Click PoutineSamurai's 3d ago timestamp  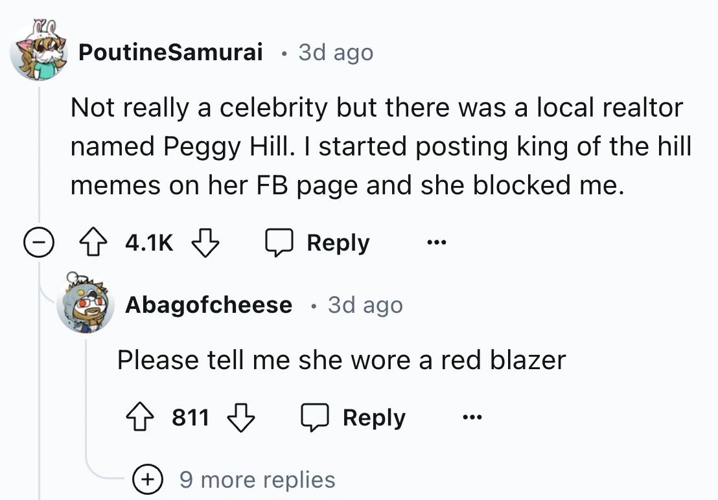pyautogui.click(x=336, y=52)
